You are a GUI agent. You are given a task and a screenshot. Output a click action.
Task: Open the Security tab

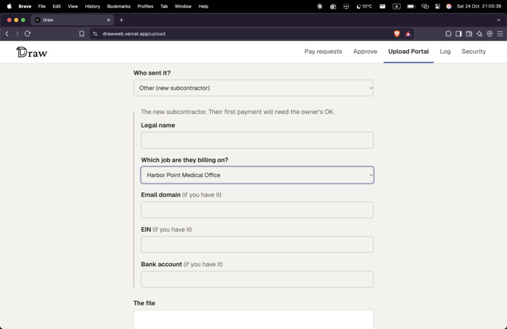tap(474, 51)
